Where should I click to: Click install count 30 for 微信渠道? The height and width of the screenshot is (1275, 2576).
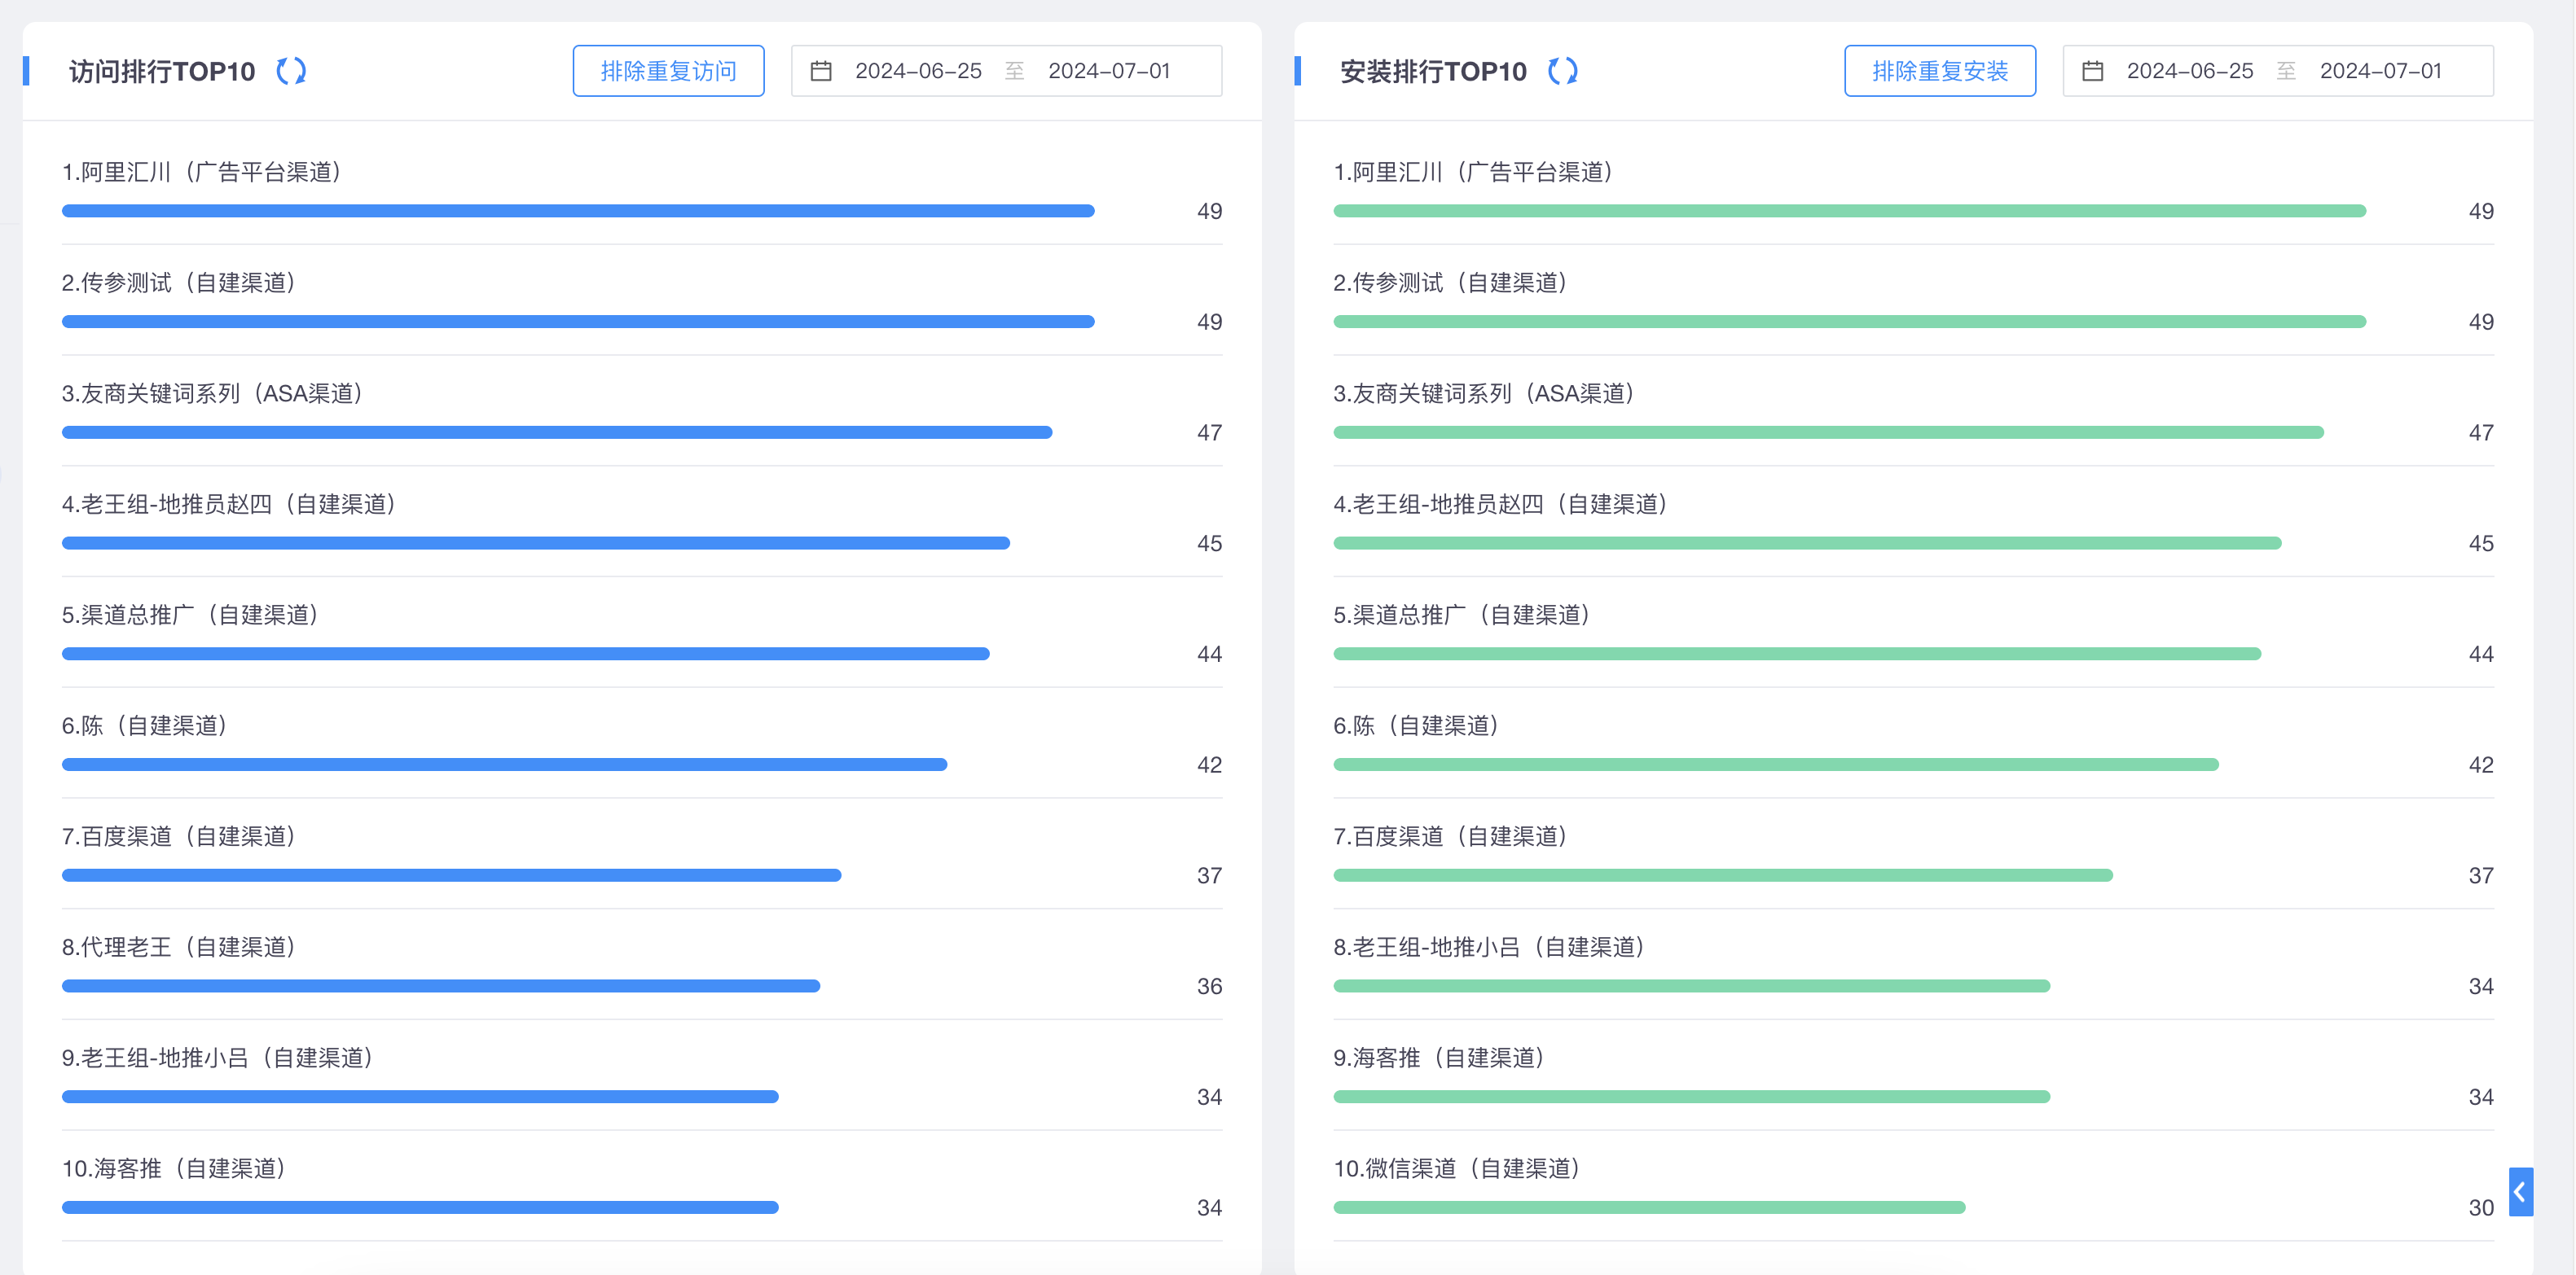click(2481, 1207)
